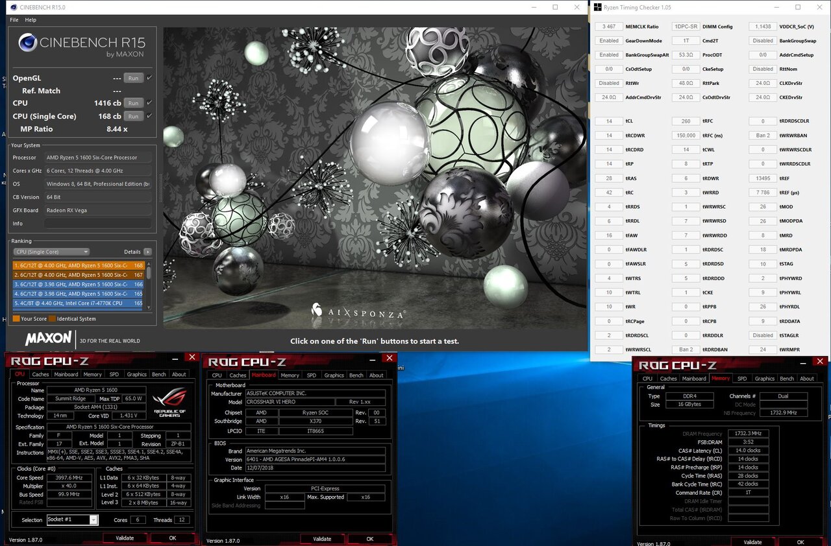Click the tRFC value 260

(x=686, y=121)
